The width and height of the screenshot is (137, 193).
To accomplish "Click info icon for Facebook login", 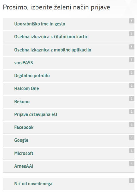I will 132,124.
